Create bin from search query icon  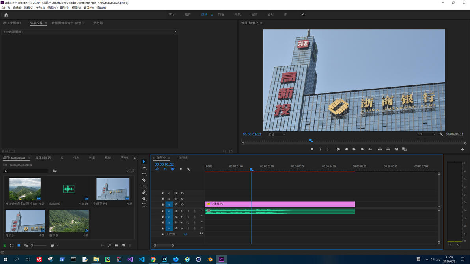(55, 171)
